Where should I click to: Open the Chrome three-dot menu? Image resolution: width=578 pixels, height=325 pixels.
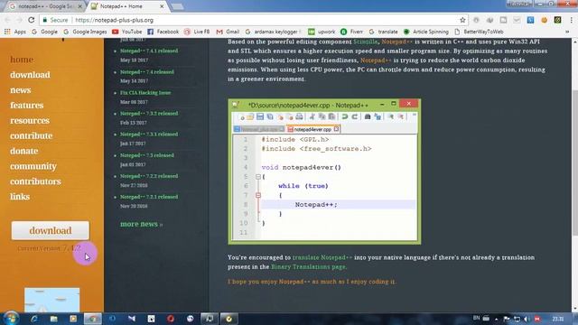click(x=572, y=20)
